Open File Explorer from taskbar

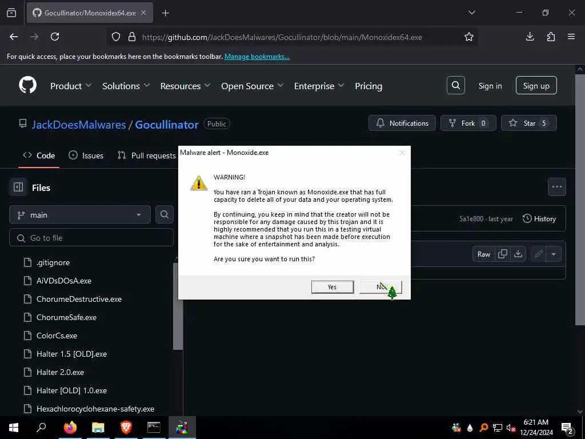[98, 428]
